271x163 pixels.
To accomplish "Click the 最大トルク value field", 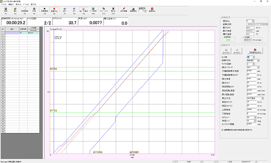I will coord(250,27).
